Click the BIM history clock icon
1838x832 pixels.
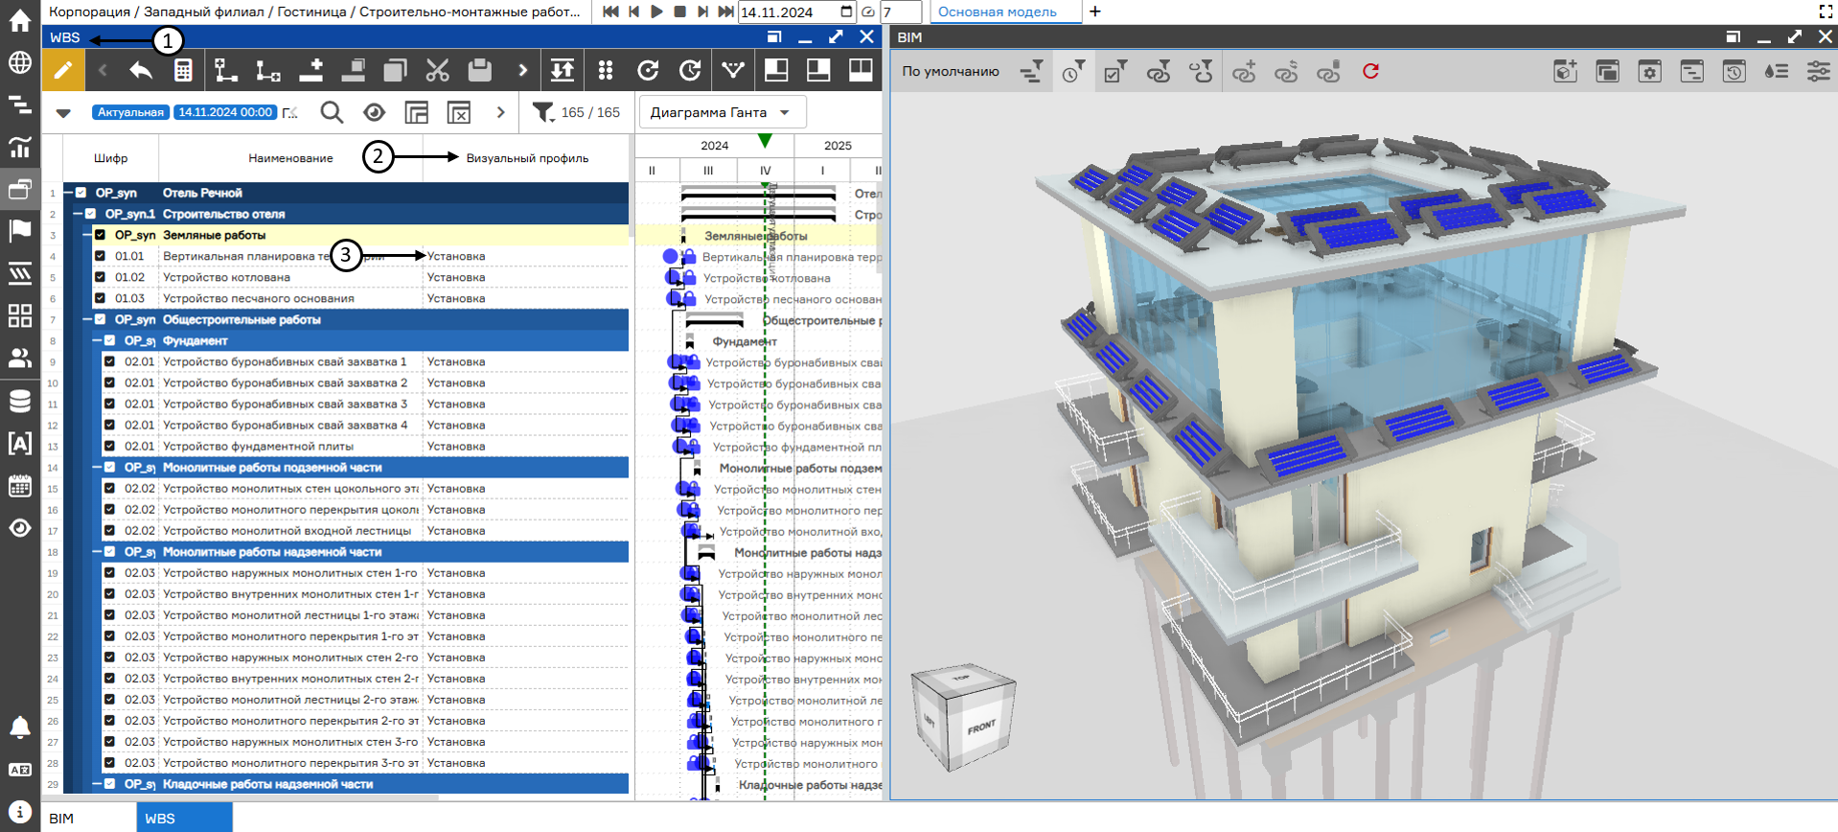click(1734, 71)
